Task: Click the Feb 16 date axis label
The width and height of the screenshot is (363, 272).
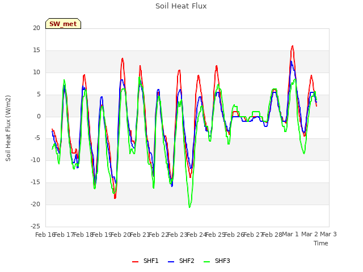Action: [45, 235]
